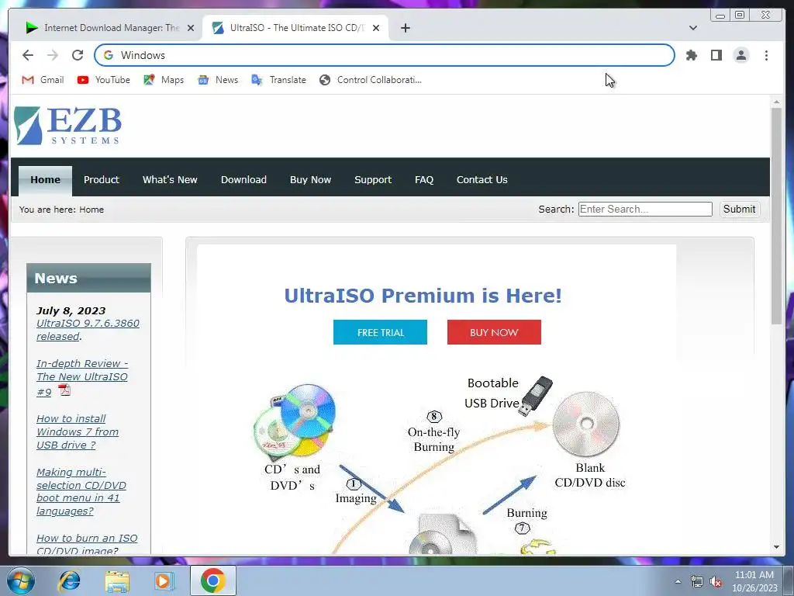Open the Gmail bookmark
Image resolution: width=794 pixels, height=596 pixels.
[43, 80]
